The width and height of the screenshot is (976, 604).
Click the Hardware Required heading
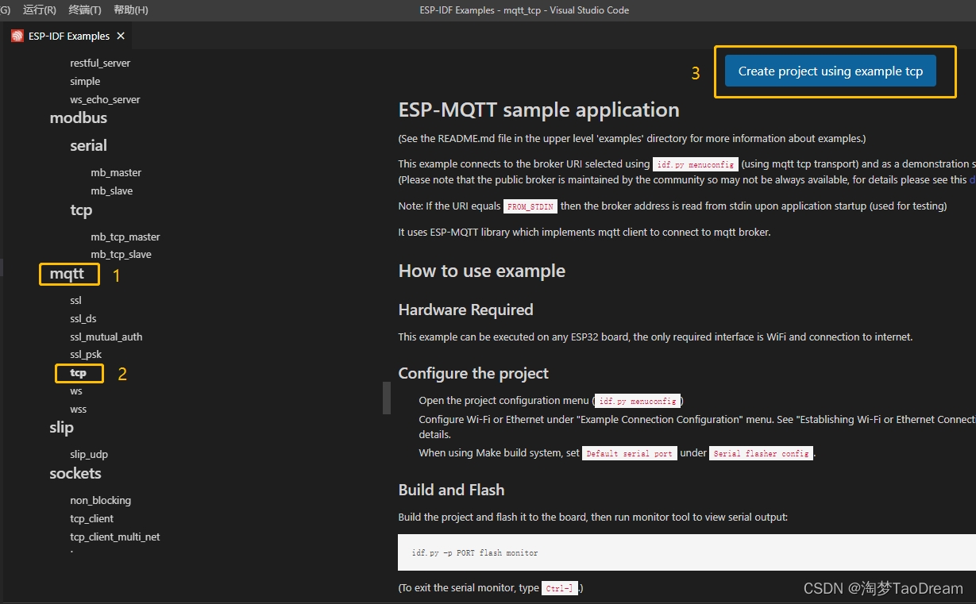[466, 310]
